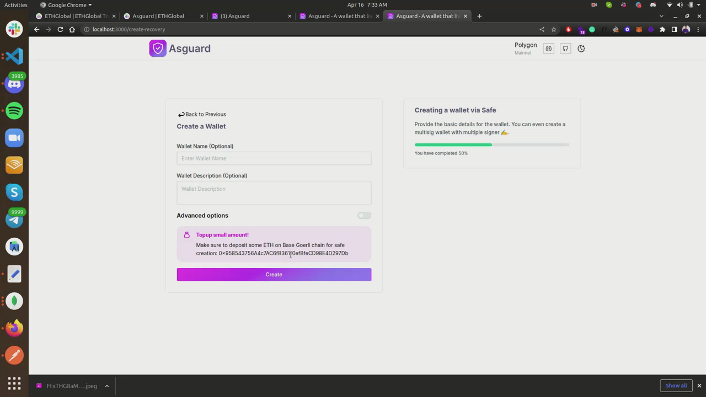The image size is (706, 397).
Task: Click the Asguard shield logo
Action: [158, 49]
